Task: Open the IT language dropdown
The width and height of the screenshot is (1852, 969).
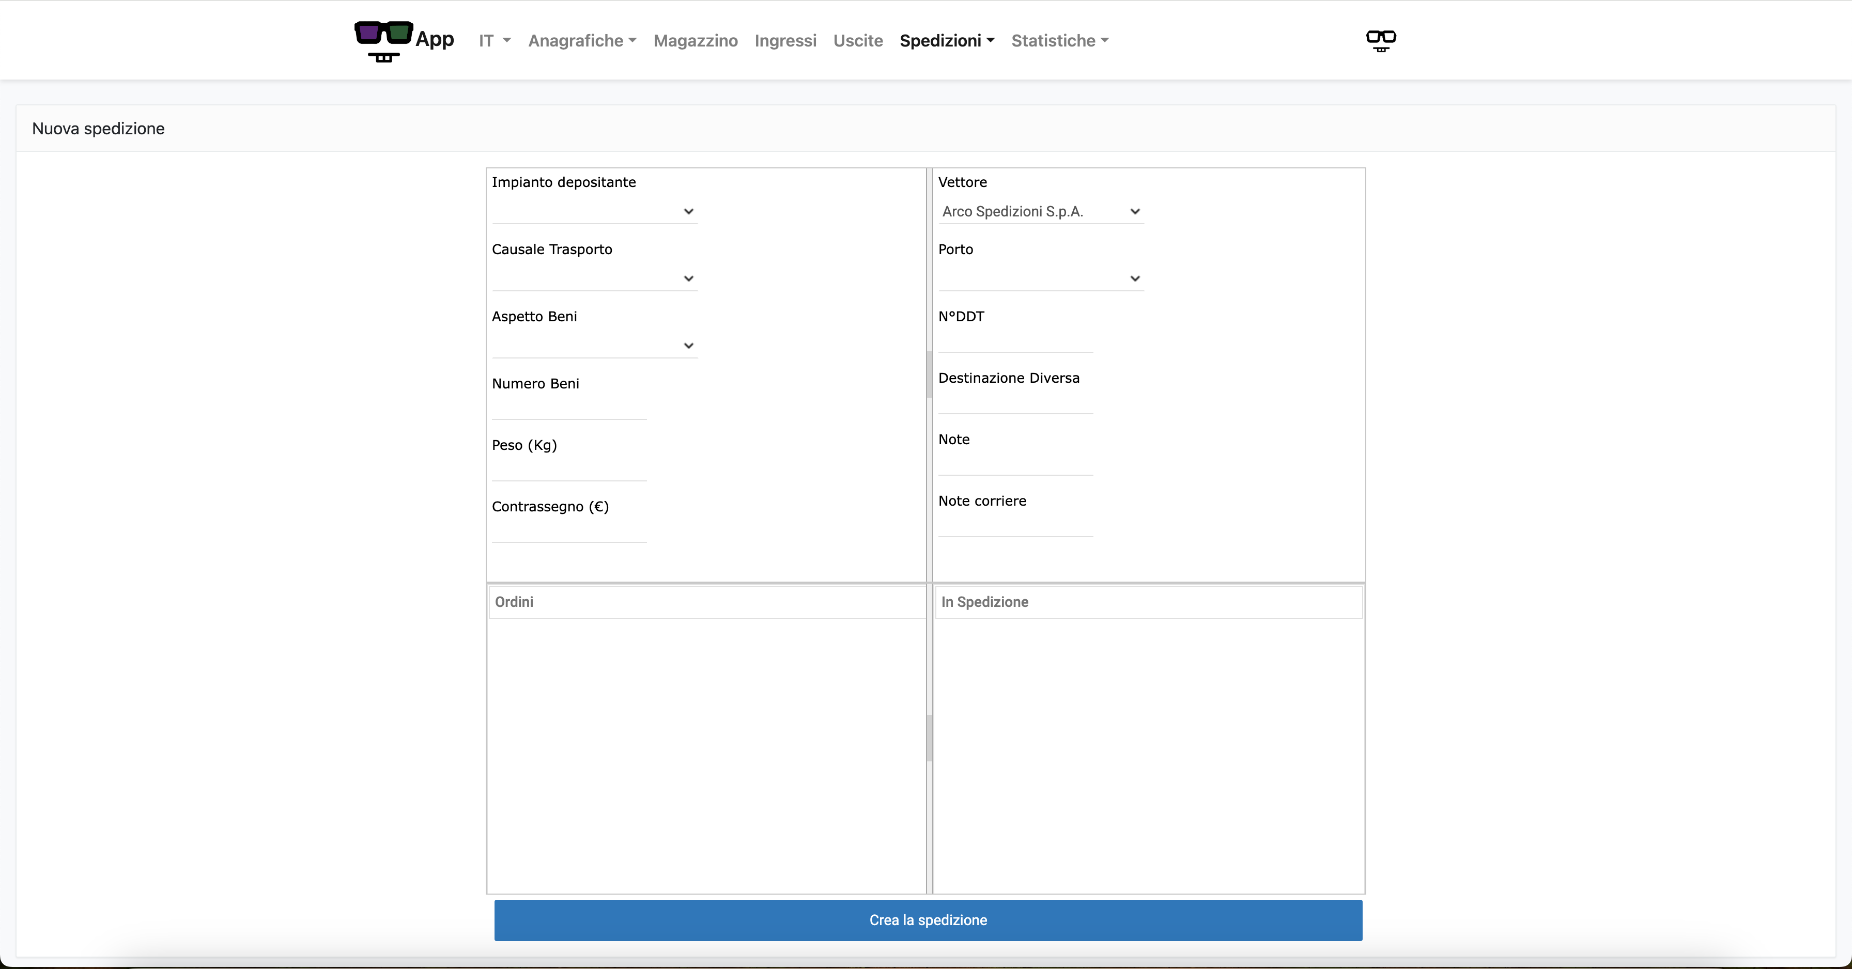Action: coord(495,41)
